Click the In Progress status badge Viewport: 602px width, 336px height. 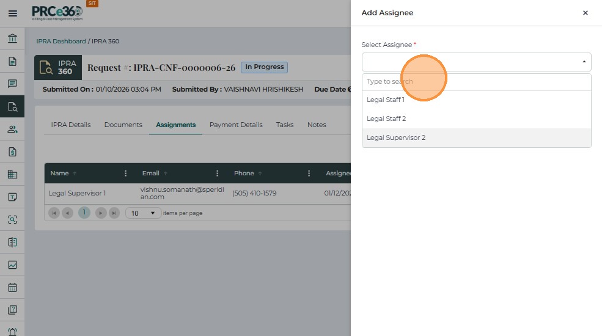point(264,67)
